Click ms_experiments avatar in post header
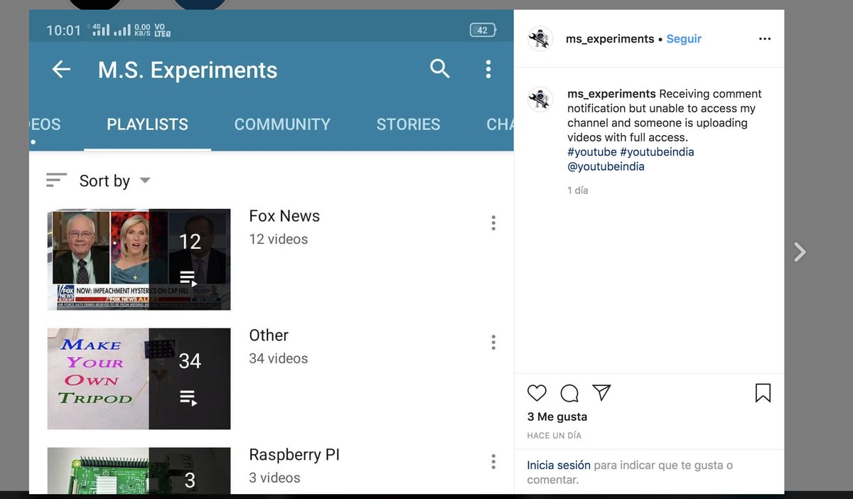Image resolution: width=853 pixels, height=499 pixels. [540, 39]
